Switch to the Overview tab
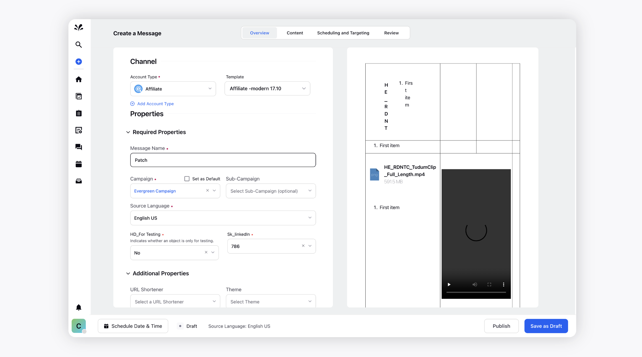The width and height of the screenshot is (642, 357). (x=260, y=33)
